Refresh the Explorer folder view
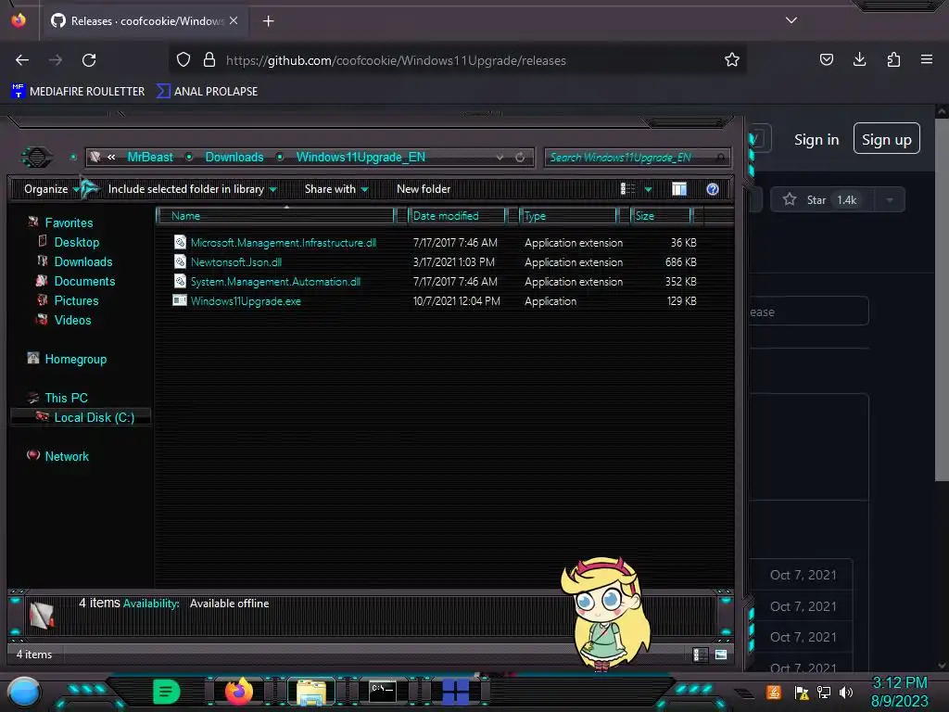The height and width of the screenshot is (712, 949). [520, 158]
